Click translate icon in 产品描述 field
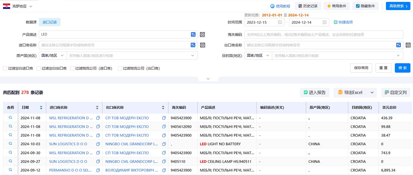The image size is (413, 175). (x=193, y=34)
